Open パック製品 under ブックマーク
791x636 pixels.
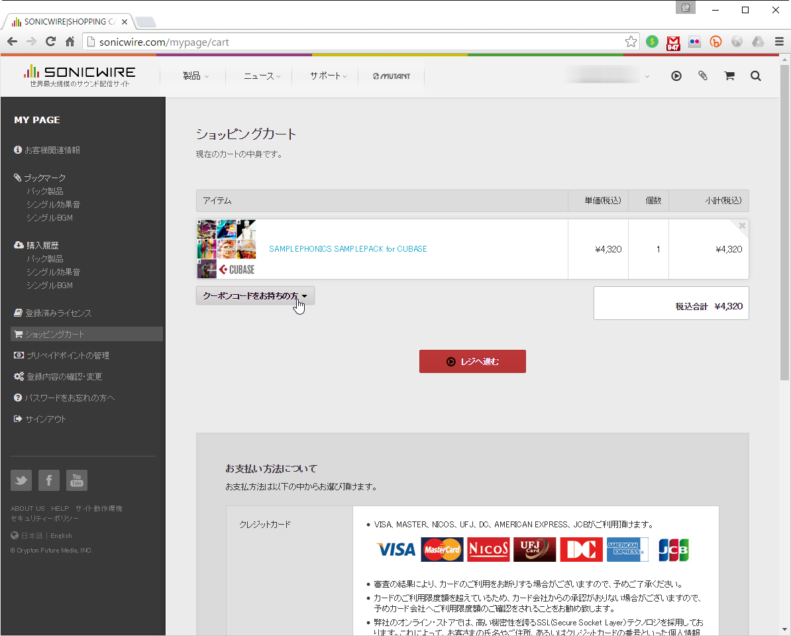(45, 191)
